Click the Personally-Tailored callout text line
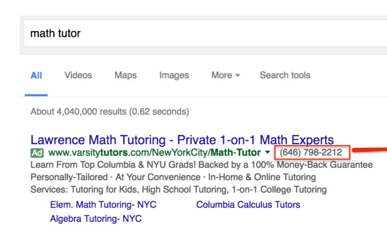 (173, 177)
